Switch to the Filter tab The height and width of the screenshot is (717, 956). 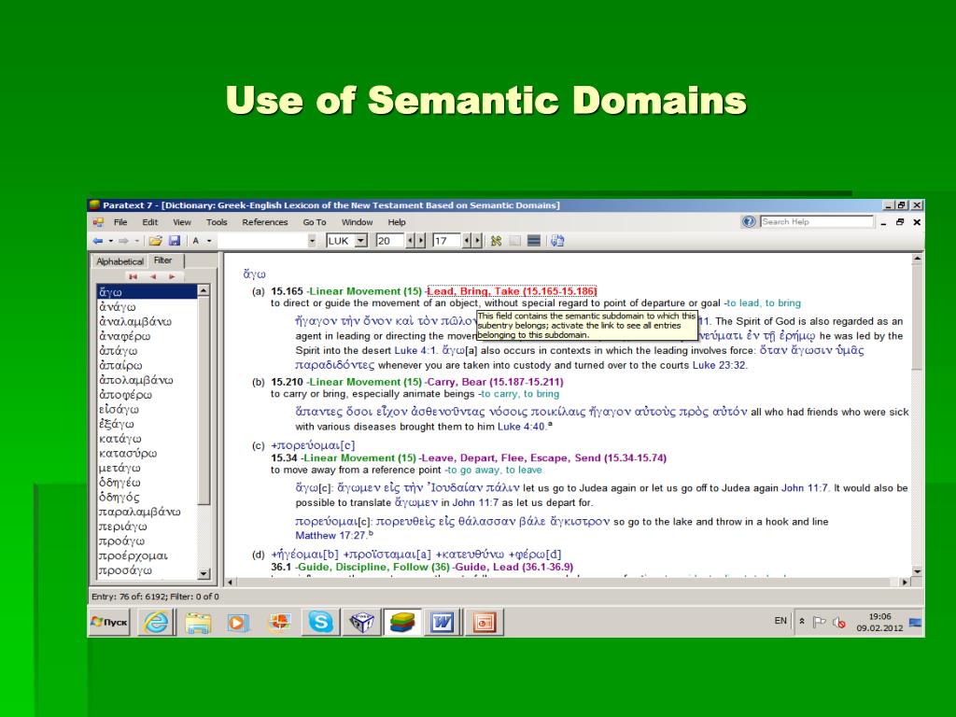point(162,260)
